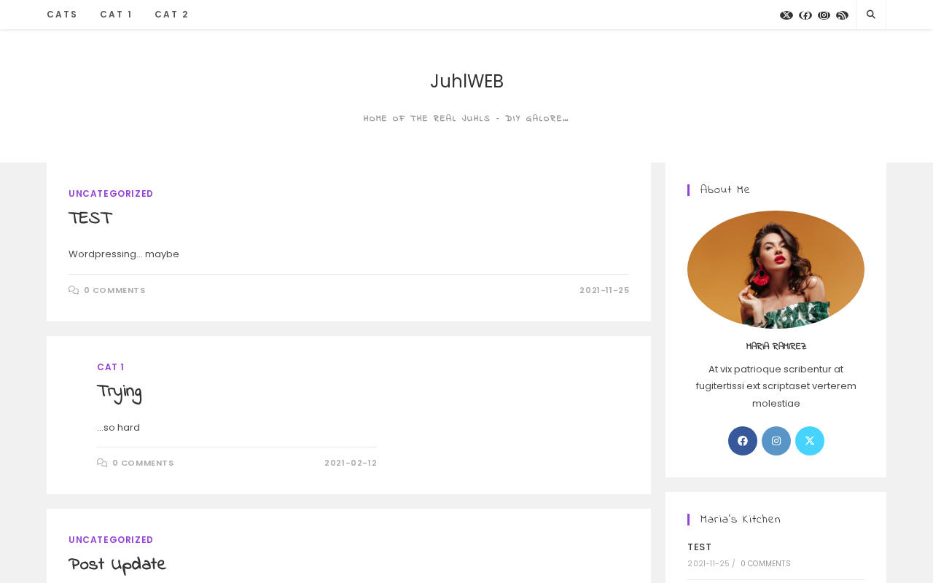Open the Trying post title
Viewport: 933px width, 583px height.
pyautogui.click(x=119, y=392)
